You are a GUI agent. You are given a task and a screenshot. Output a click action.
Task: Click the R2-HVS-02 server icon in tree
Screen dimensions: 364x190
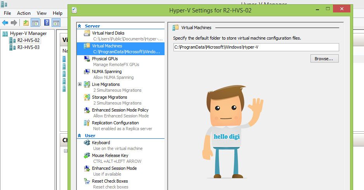tap(12, 40)
